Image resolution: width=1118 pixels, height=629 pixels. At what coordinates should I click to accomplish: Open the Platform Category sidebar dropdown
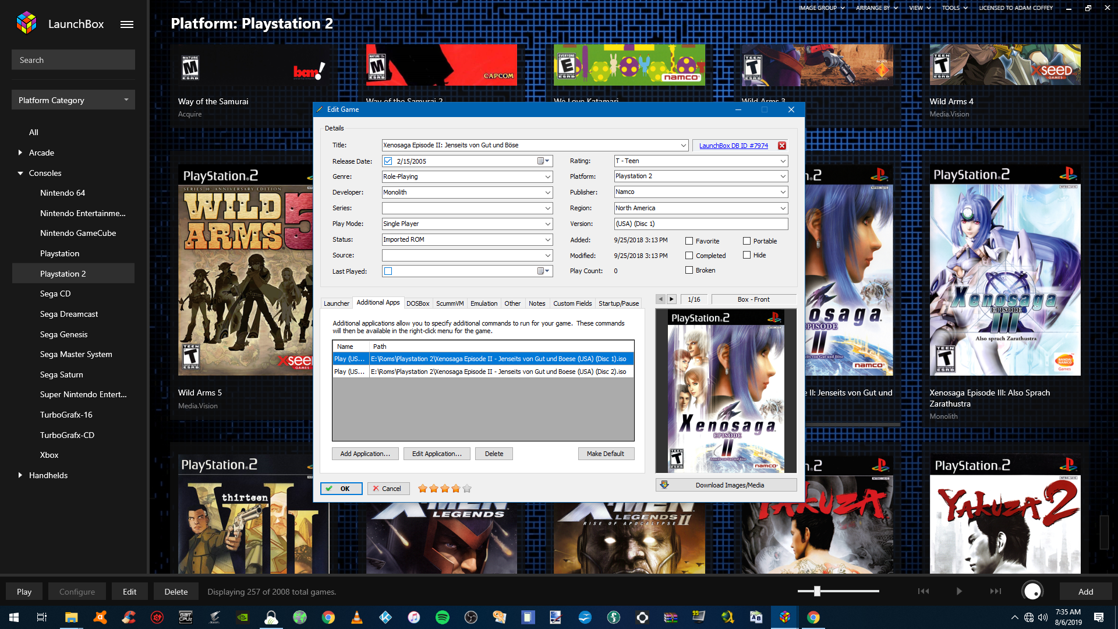tap(73, 100)
